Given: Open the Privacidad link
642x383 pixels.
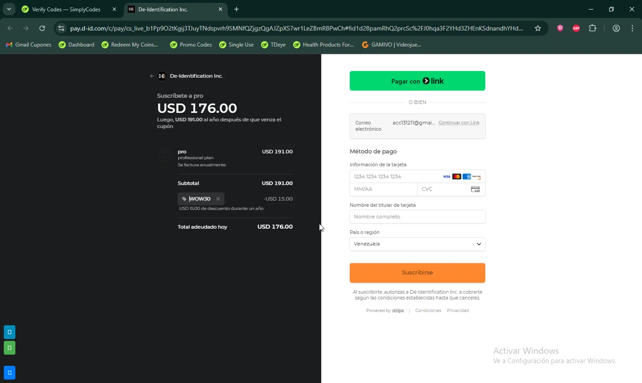Looking at the screenshot, I should [x=458, y=311].
